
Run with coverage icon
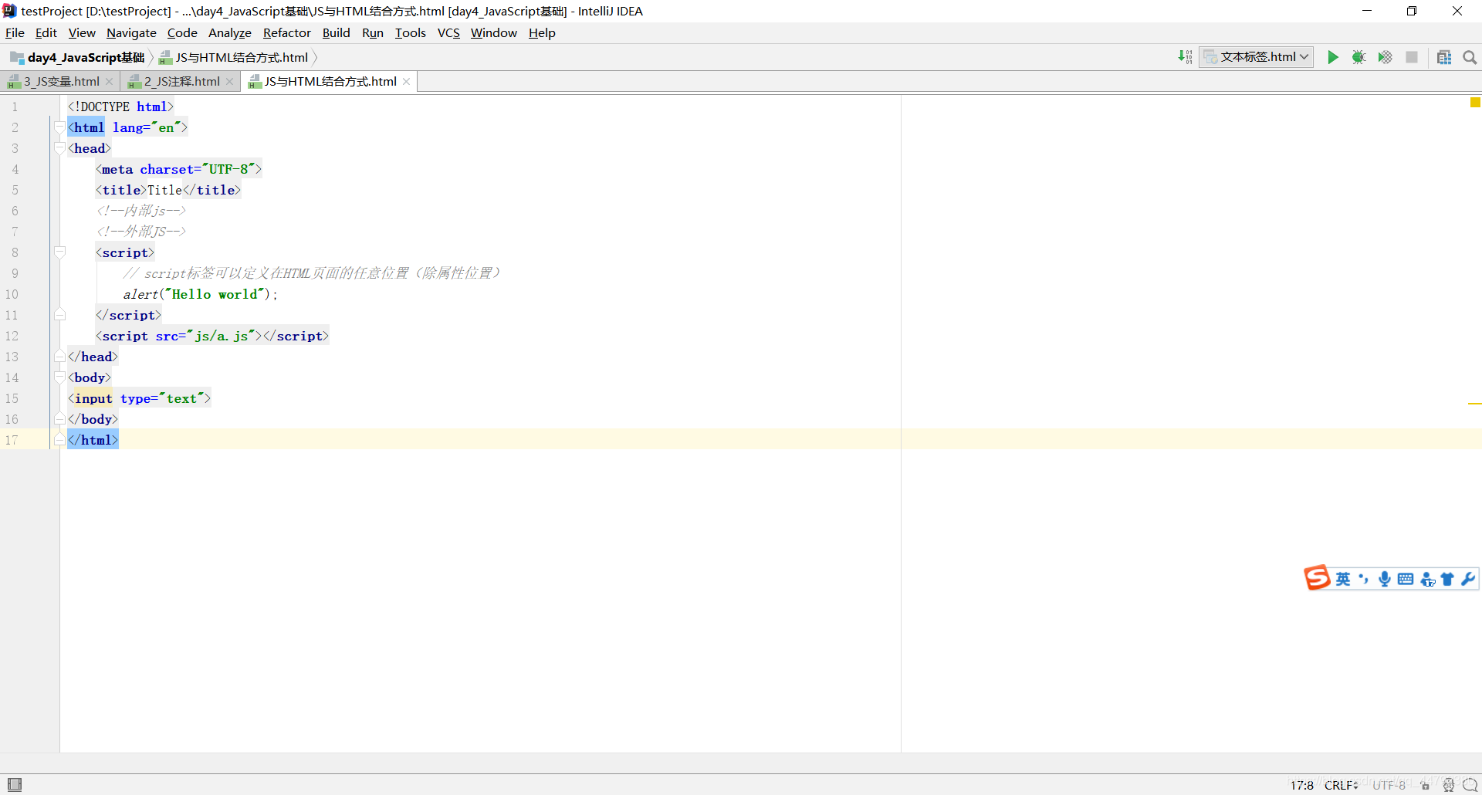pos(1385,57)
